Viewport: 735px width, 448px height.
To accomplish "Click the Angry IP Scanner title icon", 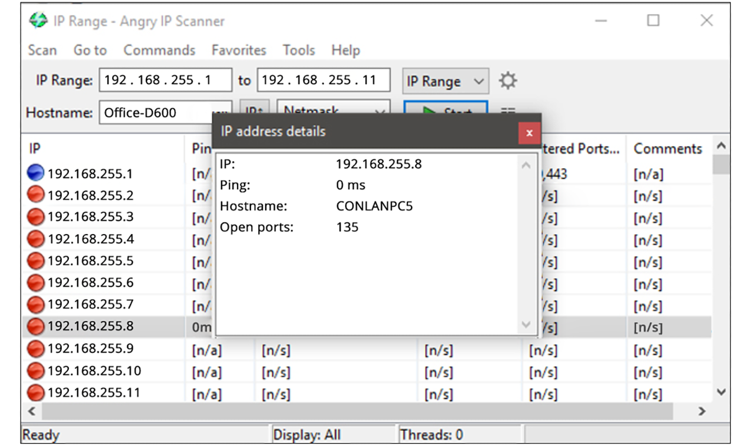I will pyautogui.click(x=38, y=21).
